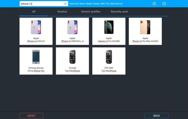Focus the iphone 11 search input
The width and height of the screenshot is (188, 119).
(41, 4)
